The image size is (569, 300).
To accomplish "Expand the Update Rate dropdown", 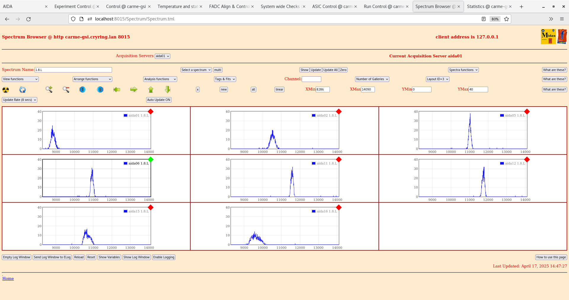I will pyautogui.click(x=20, y=100).
